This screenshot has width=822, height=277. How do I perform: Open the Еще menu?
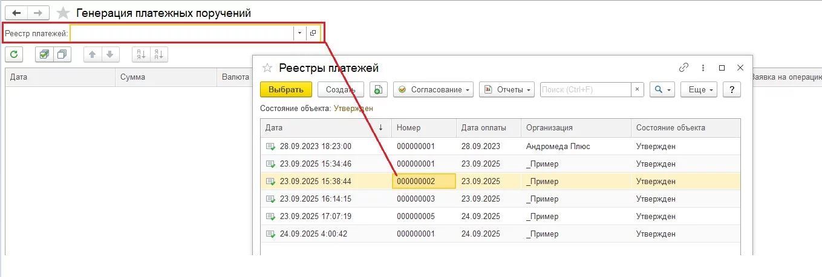[699, 89]
